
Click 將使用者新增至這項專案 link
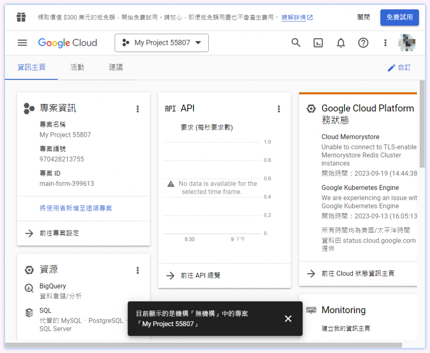76,208
